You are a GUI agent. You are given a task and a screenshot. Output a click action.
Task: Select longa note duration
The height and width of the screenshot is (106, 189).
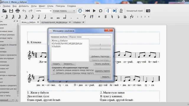click(64, 17)
